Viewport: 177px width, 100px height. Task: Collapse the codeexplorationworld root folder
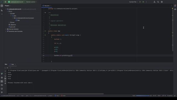pos(6,9)
